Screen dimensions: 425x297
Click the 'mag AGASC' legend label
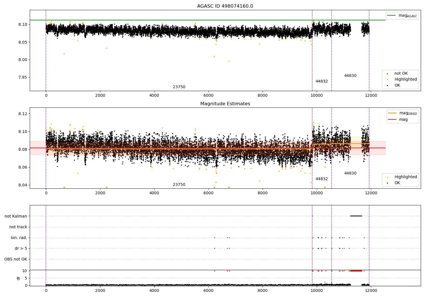(x=408, y=16)
